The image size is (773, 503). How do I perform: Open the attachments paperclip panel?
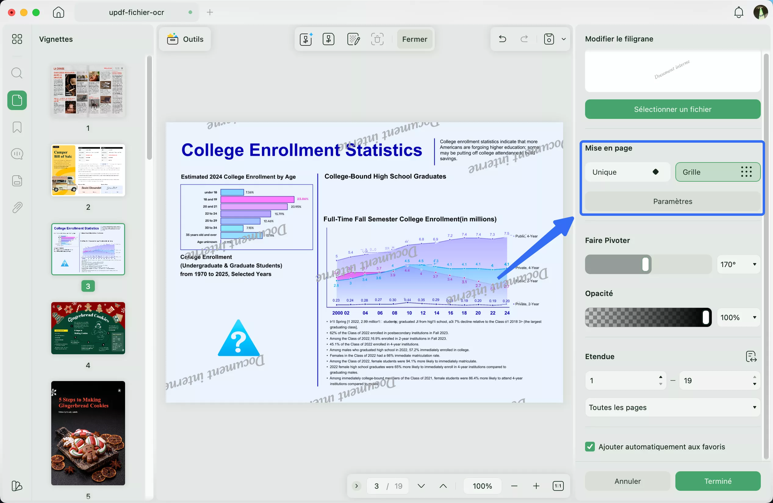click(17, 207)
